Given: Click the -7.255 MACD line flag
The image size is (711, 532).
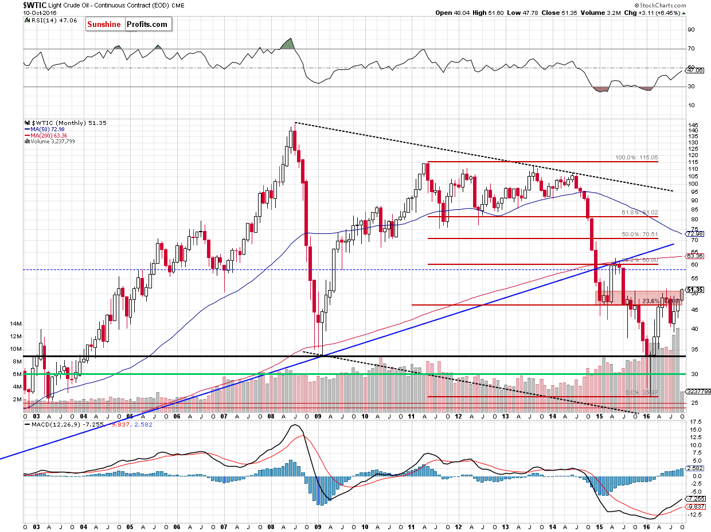Looking at the screenshot, I should click(696, 499).
